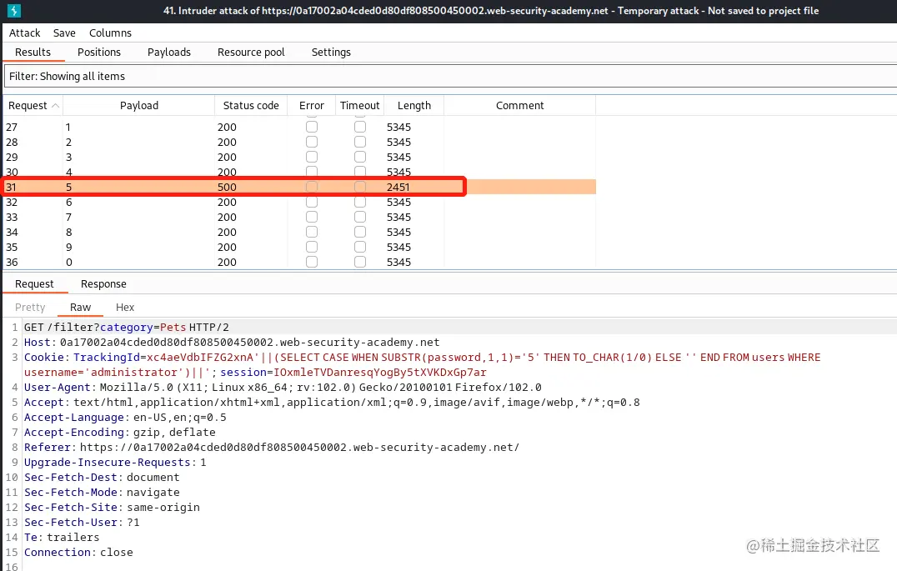Select request row 36 with payload 0
Screen dimensions: 897x571
coord(300,262)
